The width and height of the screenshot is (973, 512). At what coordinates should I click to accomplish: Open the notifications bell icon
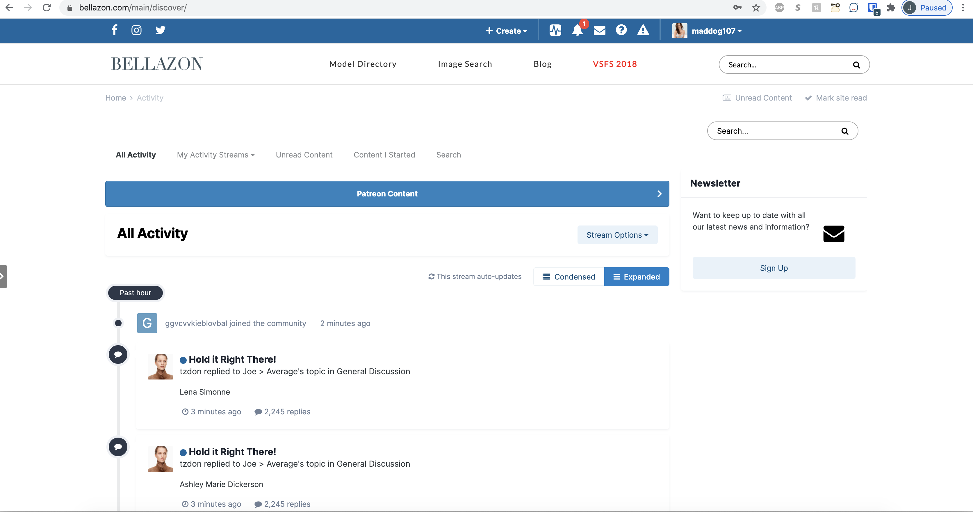tap(577, 30)
